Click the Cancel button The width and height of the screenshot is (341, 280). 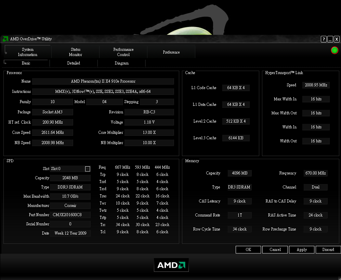tap(275, 250)
